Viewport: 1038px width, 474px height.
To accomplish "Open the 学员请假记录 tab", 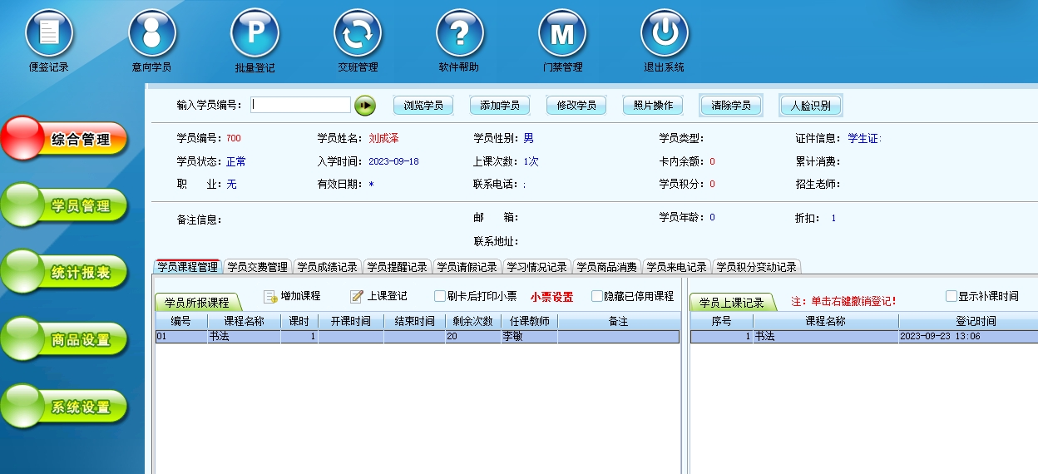I will [x=467, y=267].
